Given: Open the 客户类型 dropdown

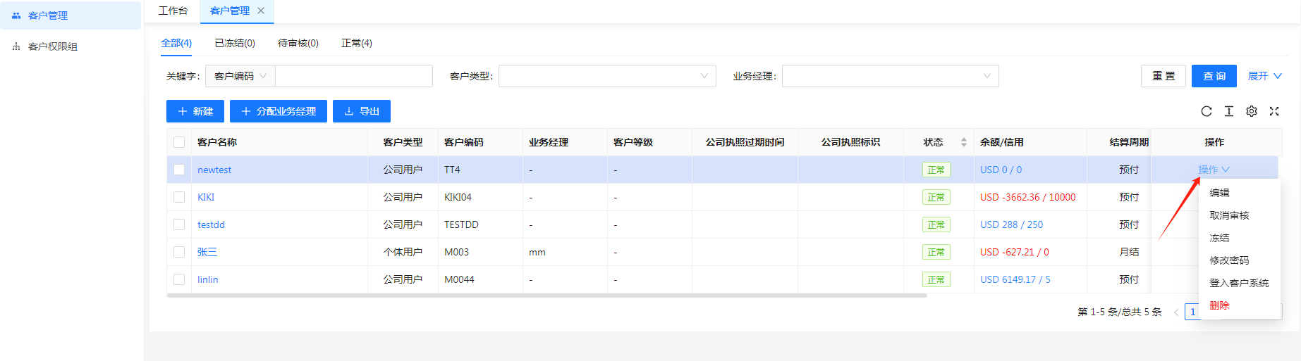Looking at the screenshot, I should tap(606, 76).
